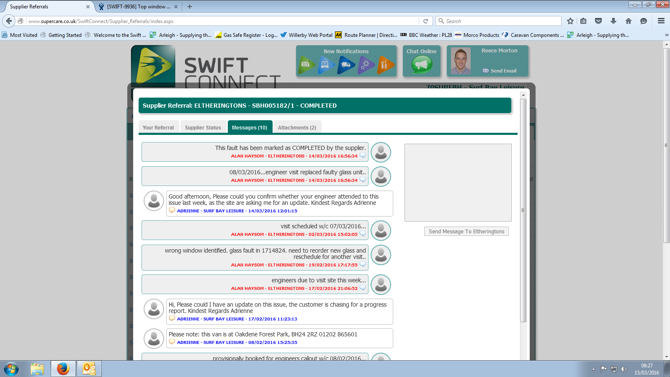Viewport: 670px width, 377px height.
Task: Click Firefox home icon in toolbar
Action: pos(628,21)
